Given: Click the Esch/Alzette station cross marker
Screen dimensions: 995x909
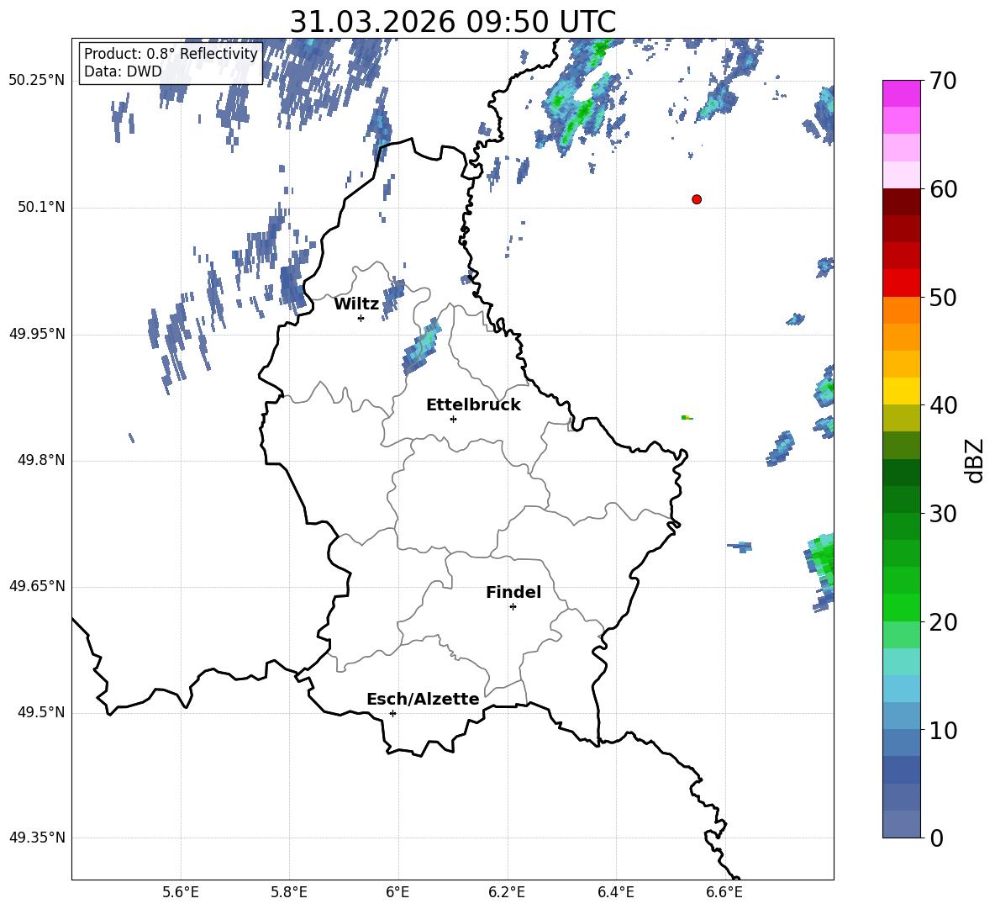Looking at the screenshot, I should point(392,713).
